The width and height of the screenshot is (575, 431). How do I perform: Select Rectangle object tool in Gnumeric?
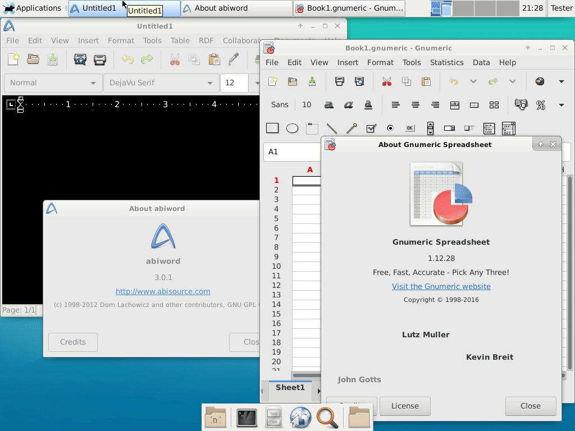(x=272, y=129)
